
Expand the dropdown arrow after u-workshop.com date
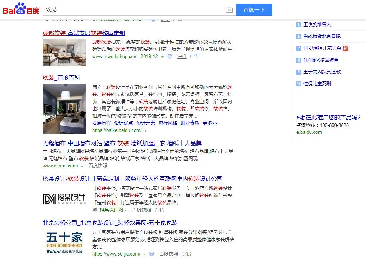pyautogui.click(x=162, y=57)
